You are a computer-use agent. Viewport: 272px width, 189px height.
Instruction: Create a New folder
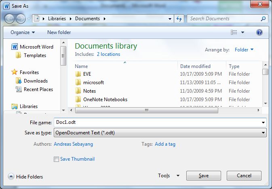(59, 32)
